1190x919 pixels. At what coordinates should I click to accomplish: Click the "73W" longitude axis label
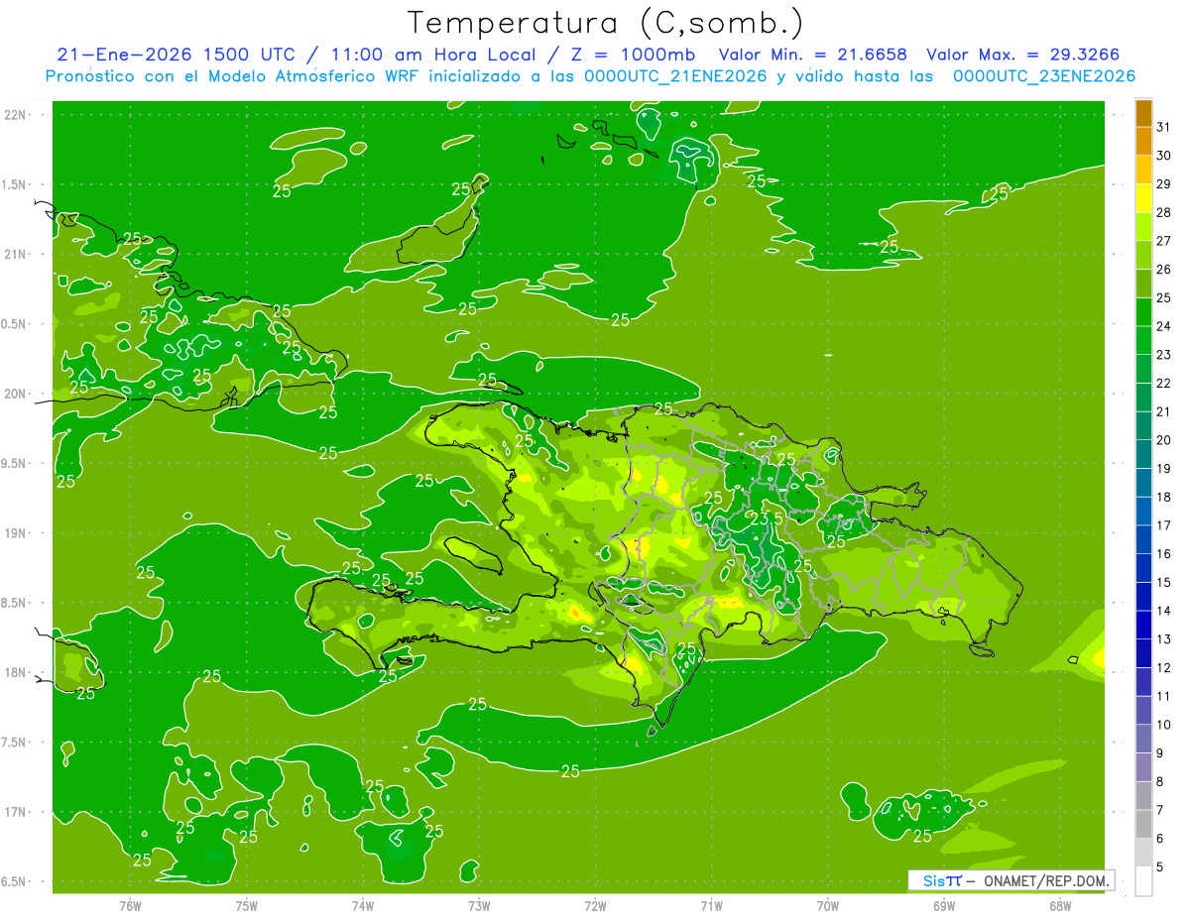pyautogui.click(x=479, y=906)
